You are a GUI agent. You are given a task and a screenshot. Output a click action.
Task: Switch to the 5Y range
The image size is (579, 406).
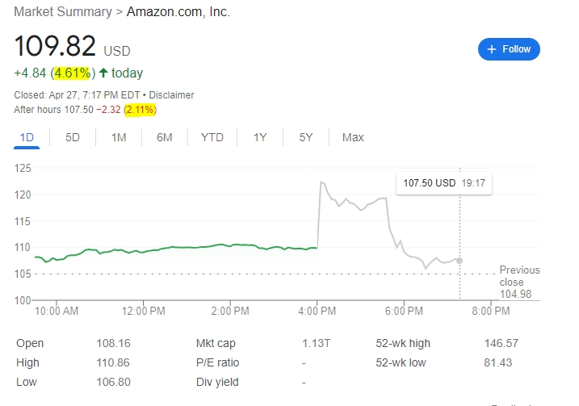(x=306, y=137)
